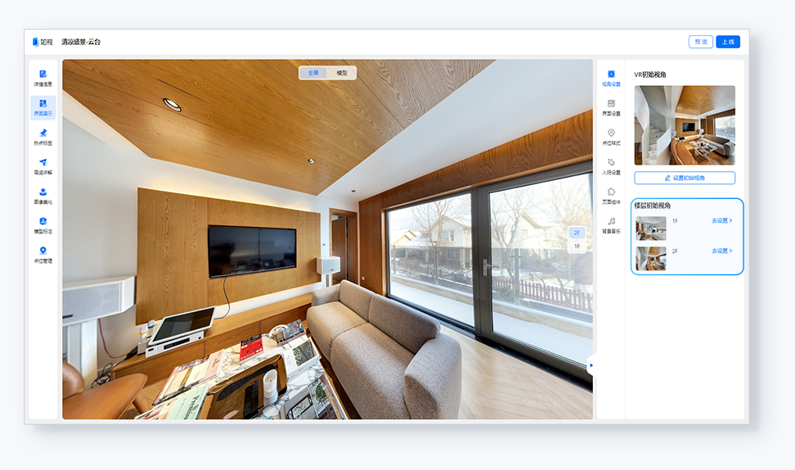
Task: Click the 2F floor thumbnail
Action: (x=651, y=259)
